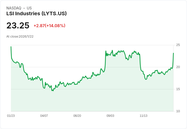This screenshot has height=129, width=187.
Task: Click the chart line's starting point at far left
Action: [x=11, y=47]
